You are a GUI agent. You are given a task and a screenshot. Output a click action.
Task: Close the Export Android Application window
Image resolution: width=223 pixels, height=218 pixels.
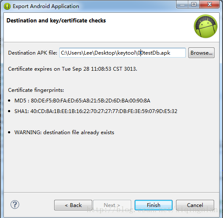click(x=209, y=5)
